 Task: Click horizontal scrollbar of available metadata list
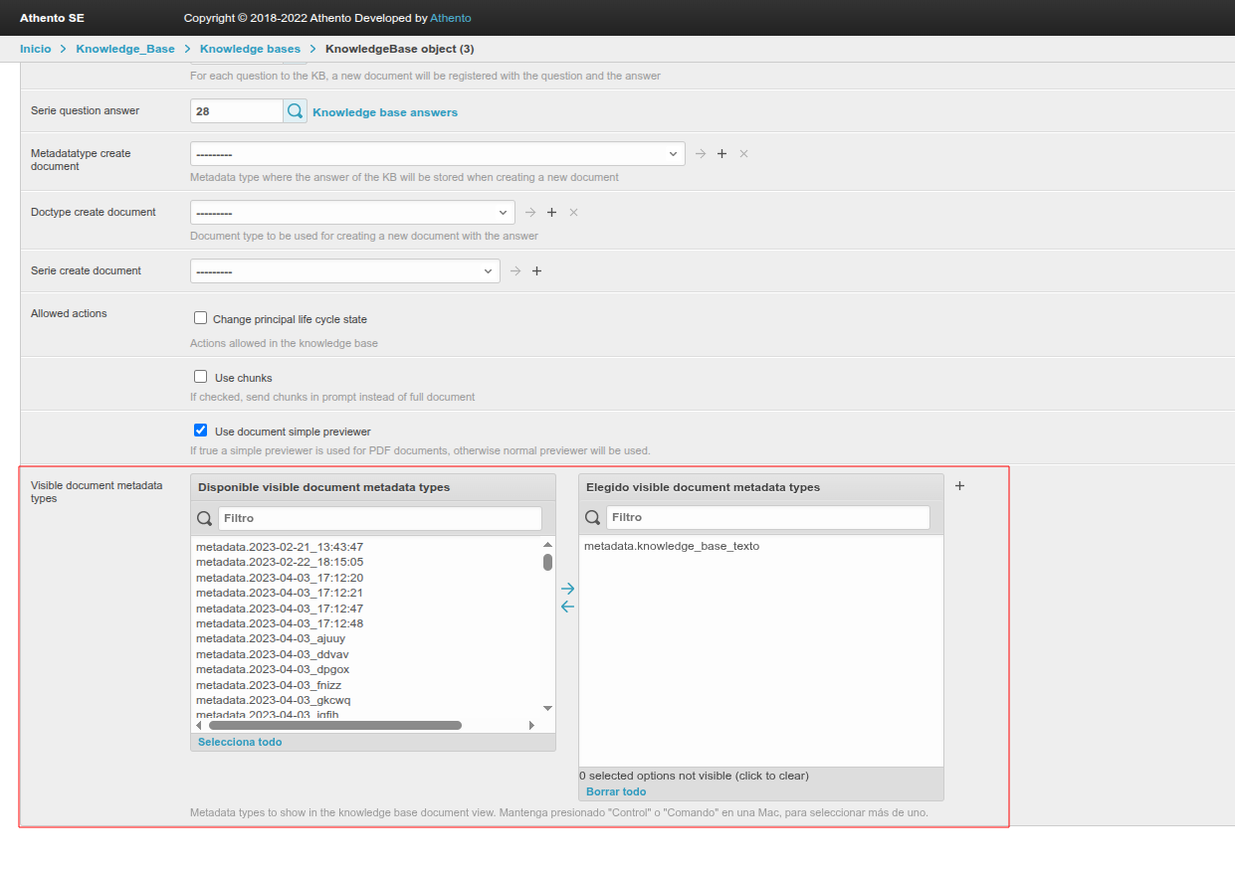point(334,726)
